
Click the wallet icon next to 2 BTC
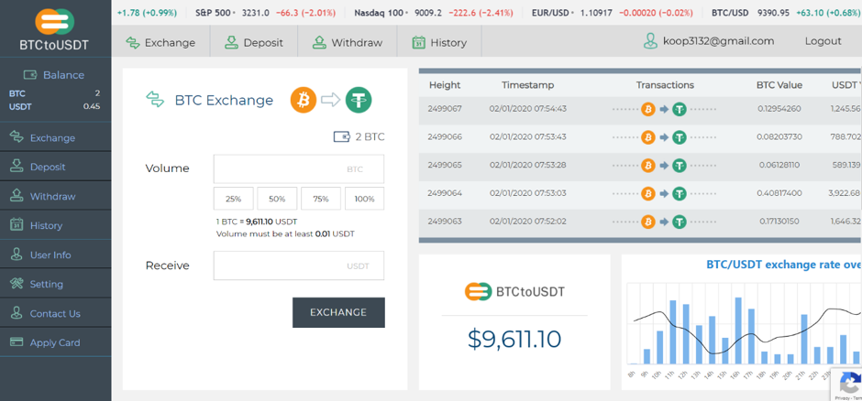341,136
